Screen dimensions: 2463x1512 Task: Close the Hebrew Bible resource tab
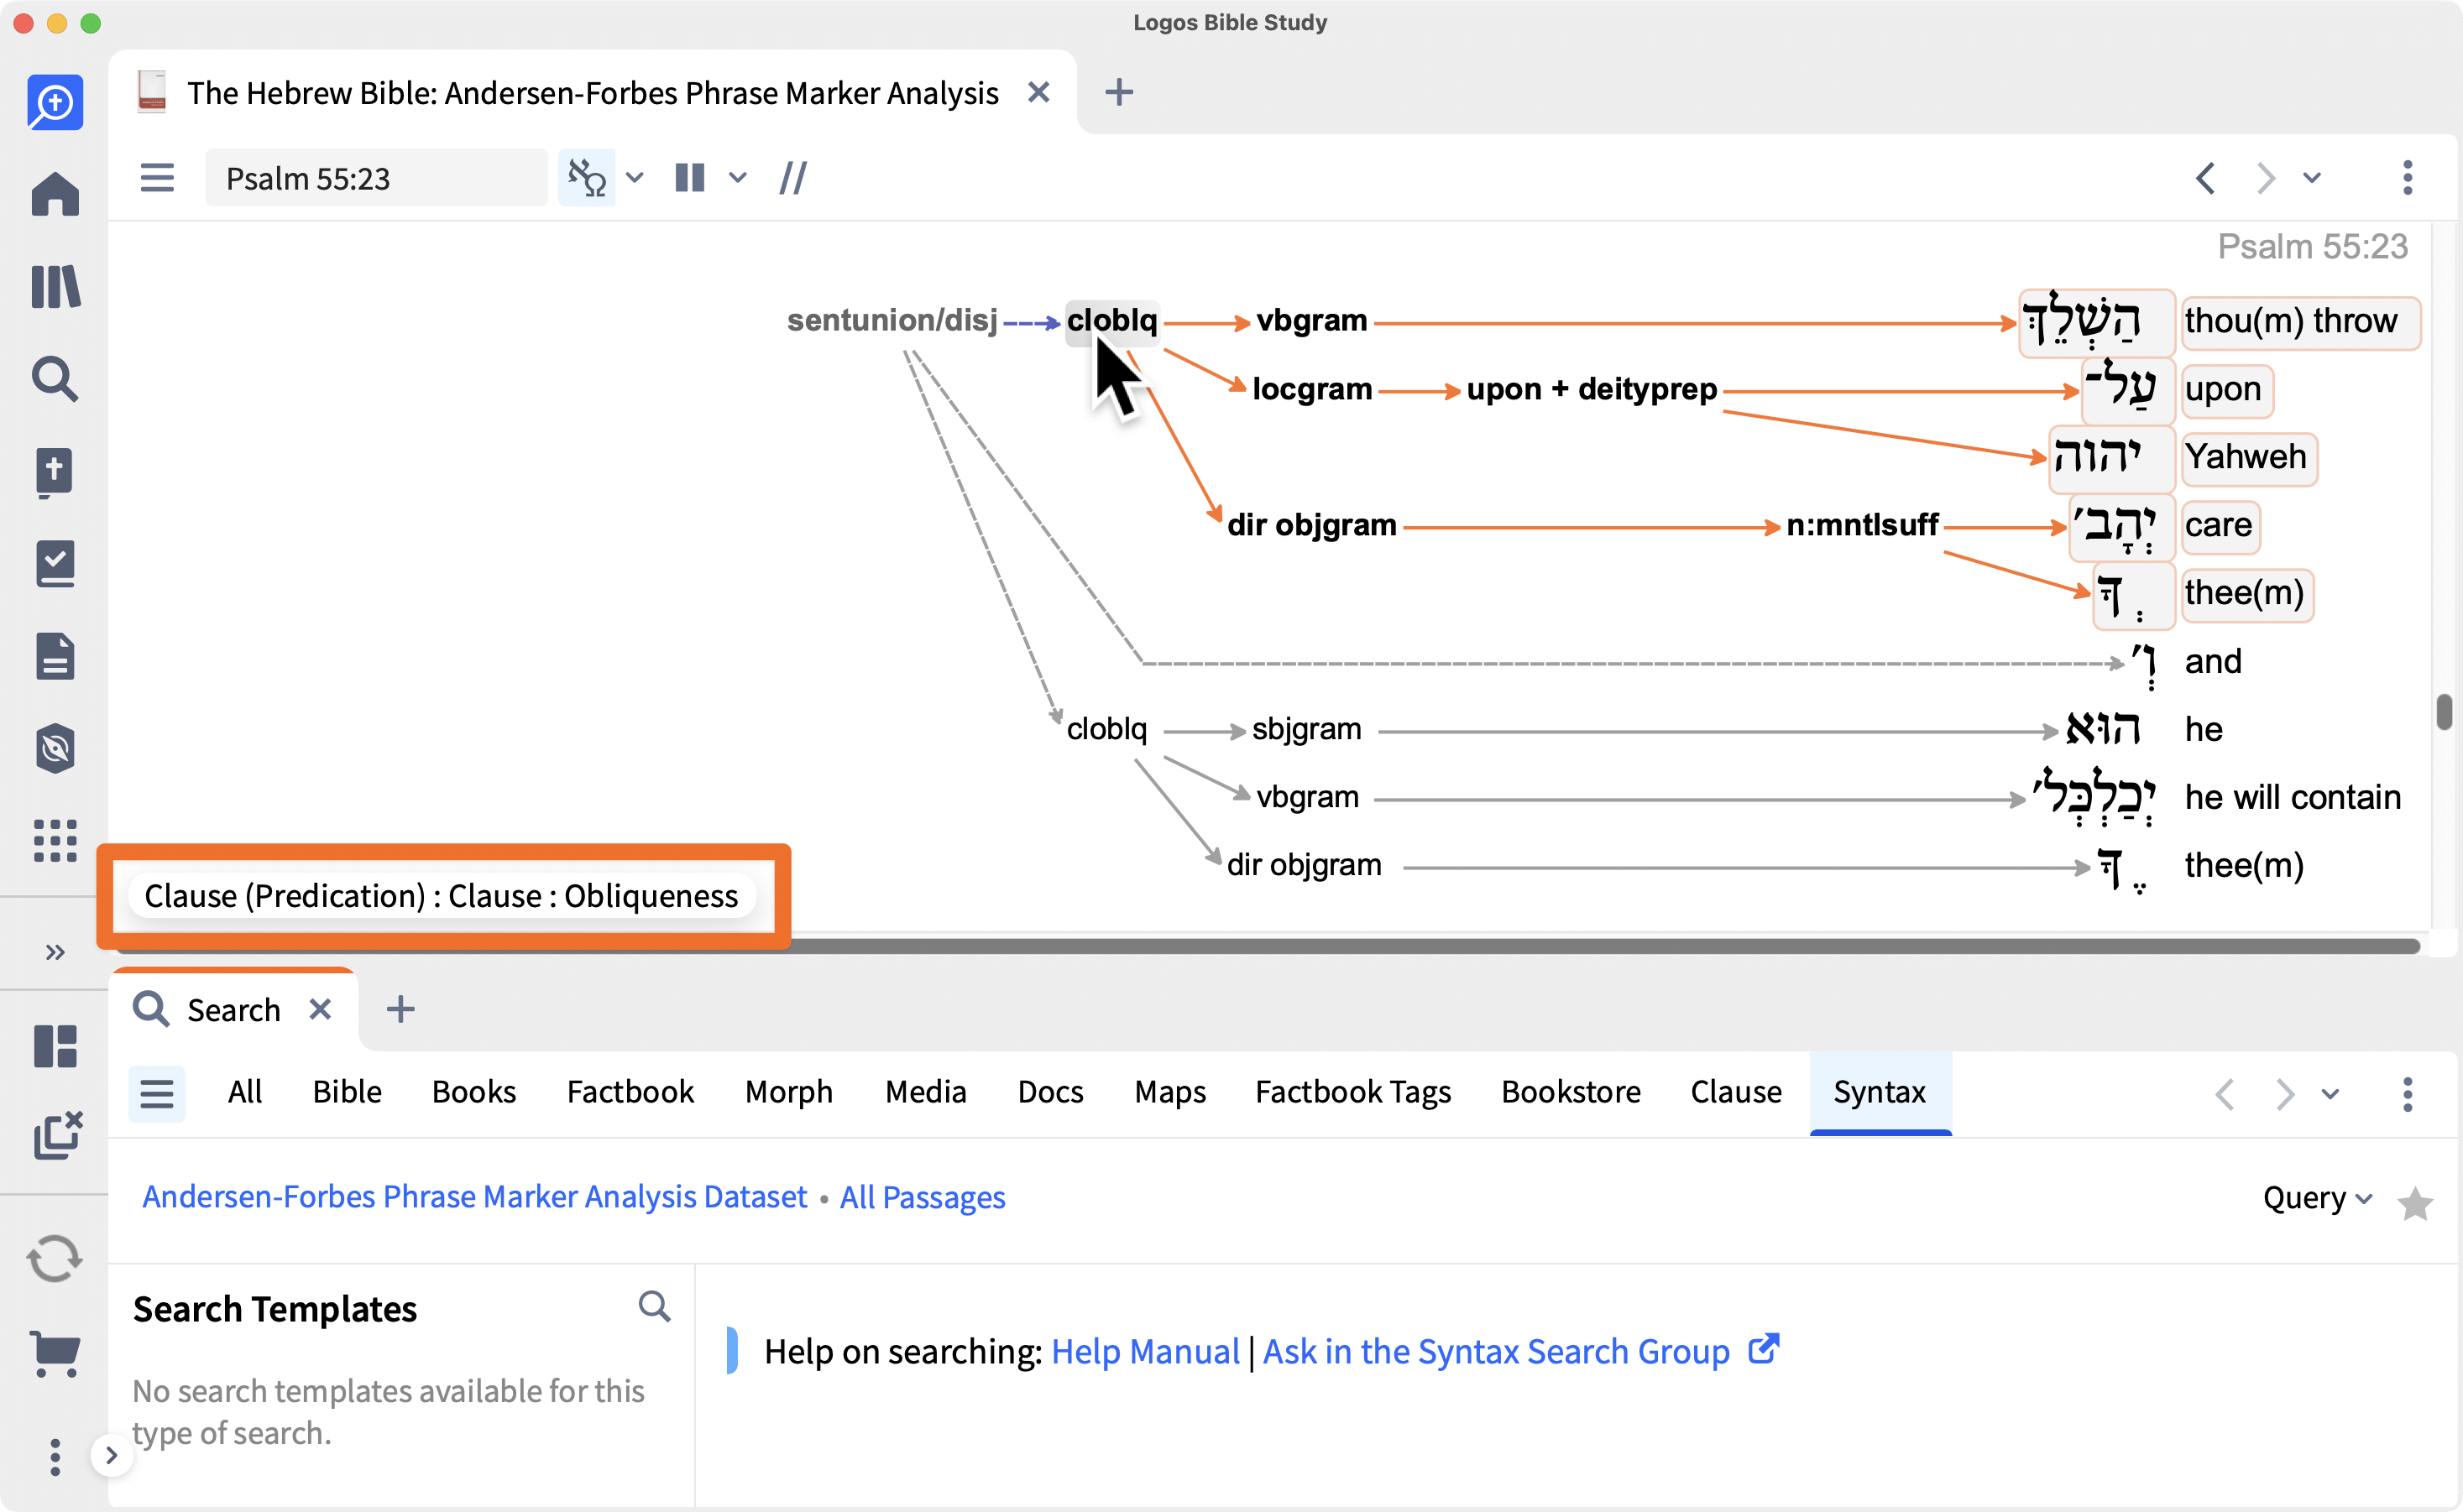point(1038,93)
